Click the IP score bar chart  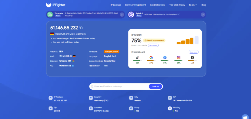click(188, 40)
